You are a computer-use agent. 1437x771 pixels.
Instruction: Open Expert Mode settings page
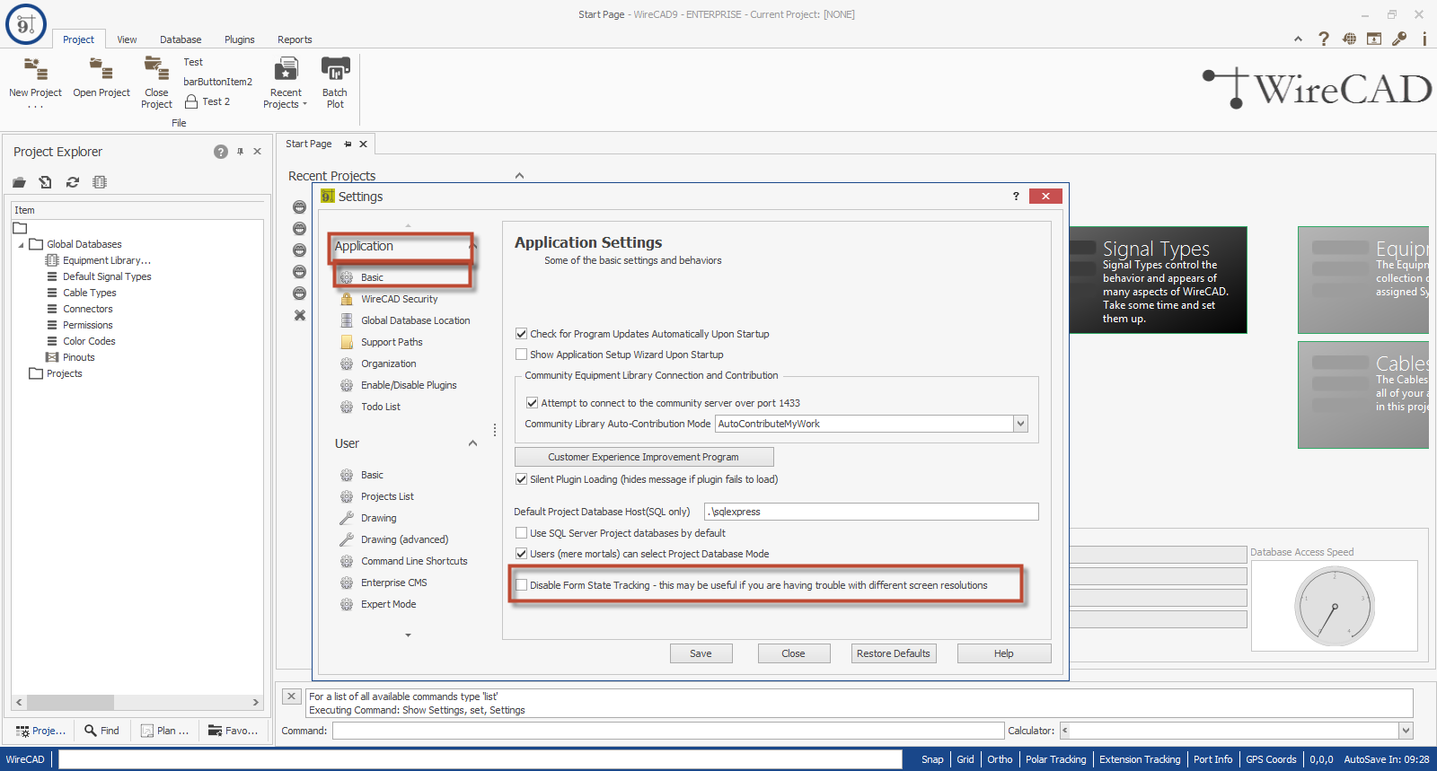[388, 604]
